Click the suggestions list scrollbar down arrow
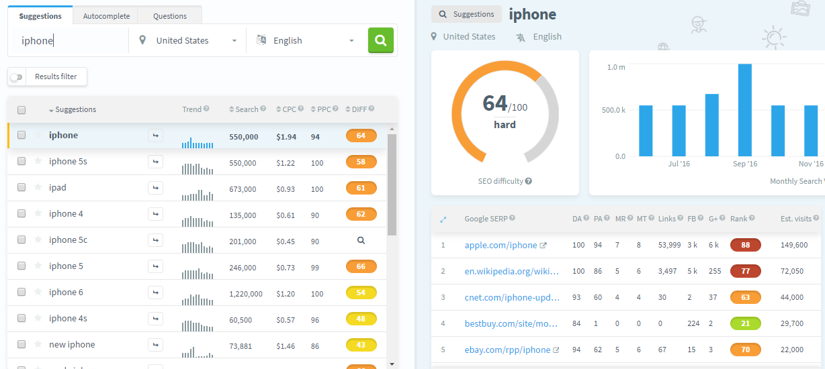The height and width of the screenshot is (369, 825). pos(392,364)
